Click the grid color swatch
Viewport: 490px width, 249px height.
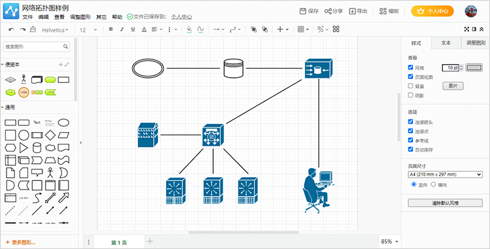(x=474, y=68)
